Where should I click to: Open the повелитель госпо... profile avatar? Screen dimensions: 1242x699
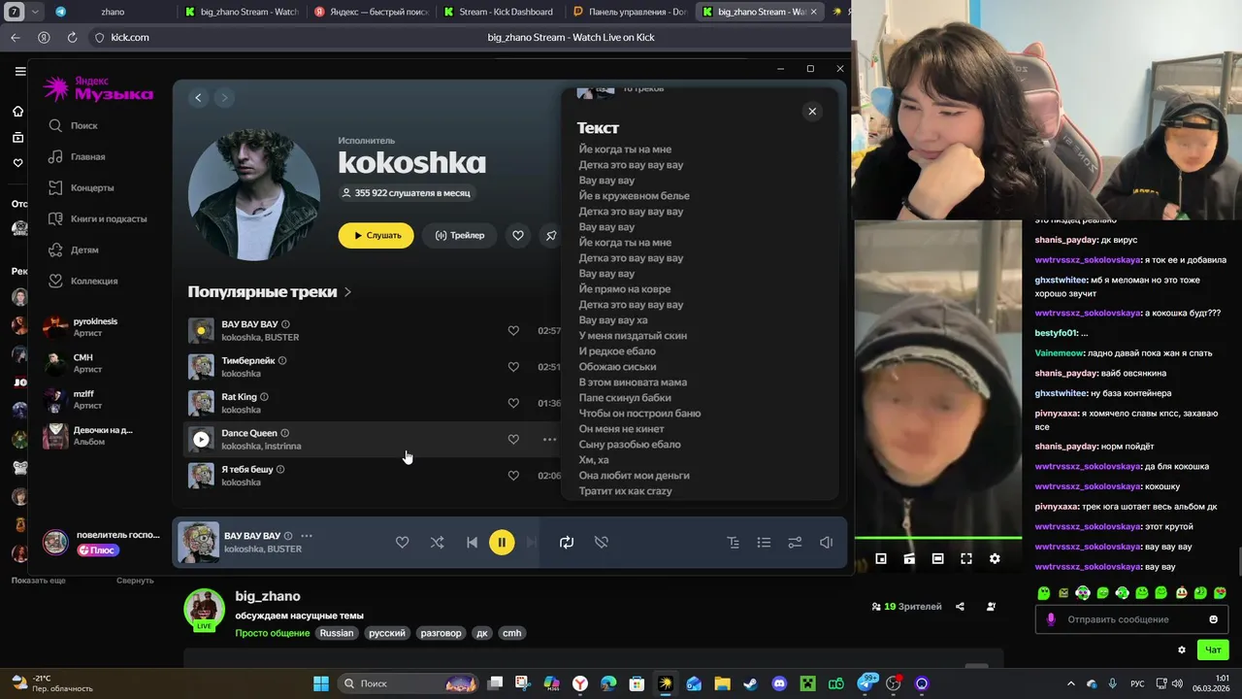click(55, 542)
